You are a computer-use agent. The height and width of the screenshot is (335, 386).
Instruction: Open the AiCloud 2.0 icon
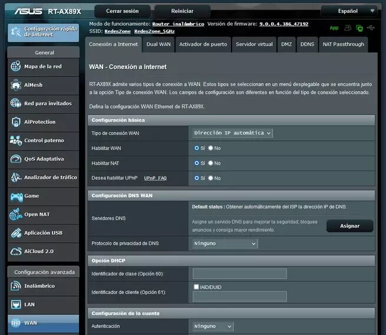pyautogui.click(x=15, y=251)
